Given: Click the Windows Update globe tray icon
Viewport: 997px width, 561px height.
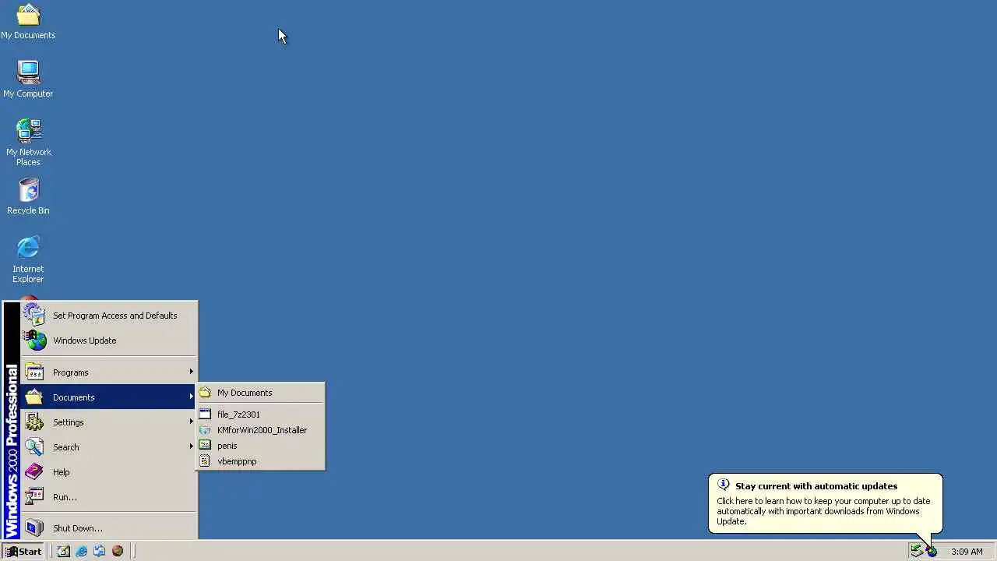Looking at the screenshot, I should pyautogui.click(x=932, y=552).
